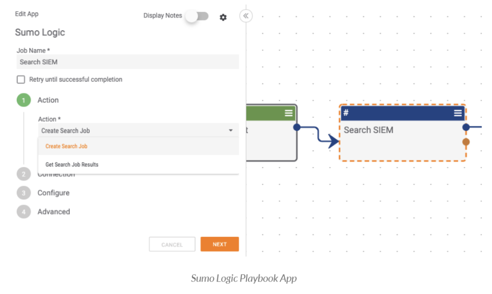The height and width of the screenshot is (294, 492).
Task: Collapse the Edit App side panel
Action: [246, 16]
